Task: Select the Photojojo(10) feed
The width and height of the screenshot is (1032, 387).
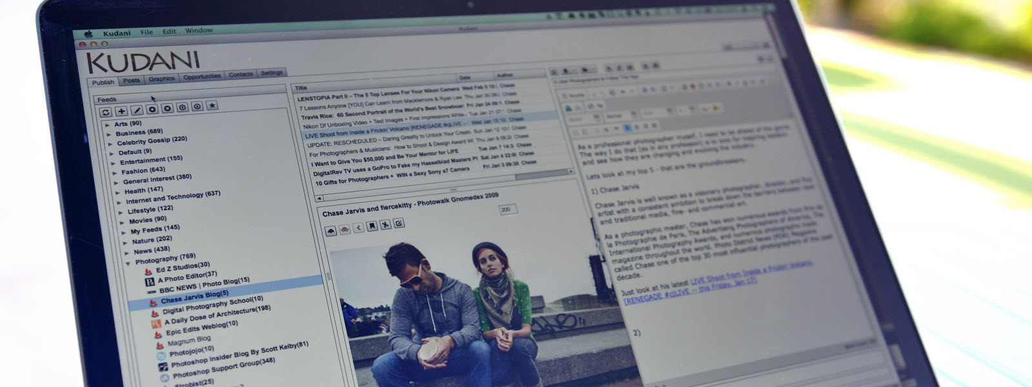Action: 192,352
